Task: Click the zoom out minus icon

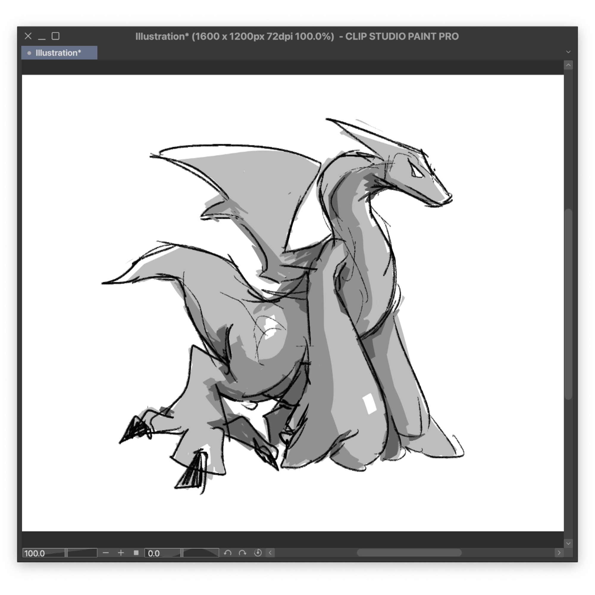Action: coord(106,553)
